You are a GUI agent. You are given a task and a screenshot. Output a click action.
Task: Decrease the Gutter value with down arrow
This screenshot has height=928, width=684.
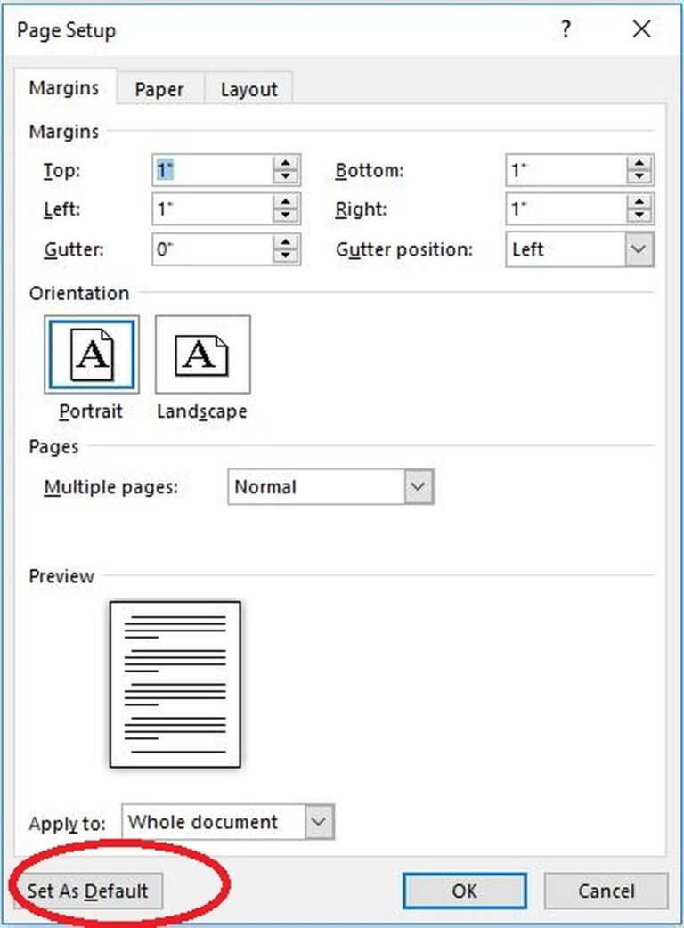tap(286, 256)
